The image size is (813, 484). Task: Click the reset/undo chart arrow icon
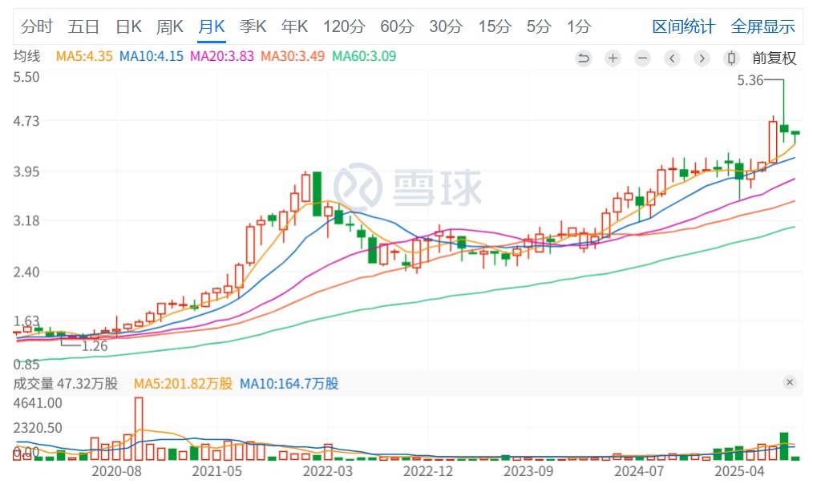[x=584, y=58]
